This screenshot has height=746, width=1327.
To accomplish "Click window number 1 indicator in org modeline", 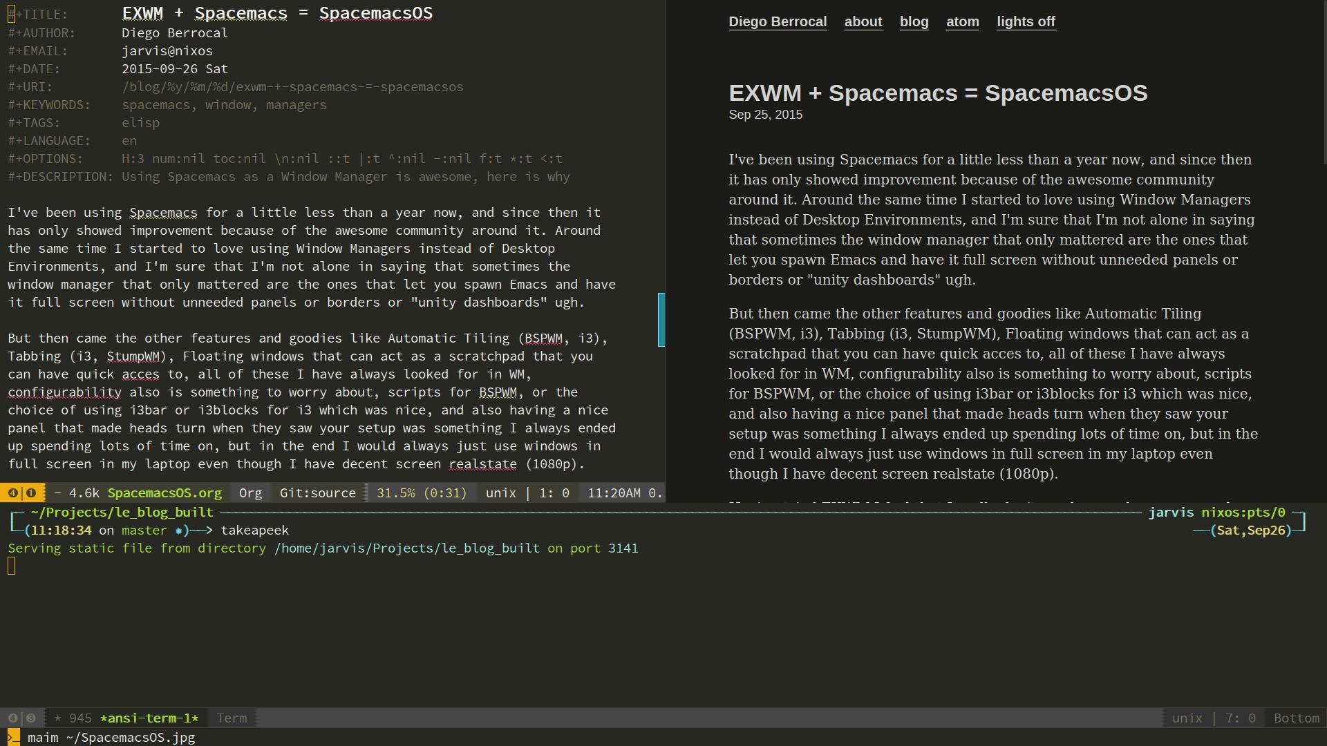I will pyautogui.click(x=31, y=493).
